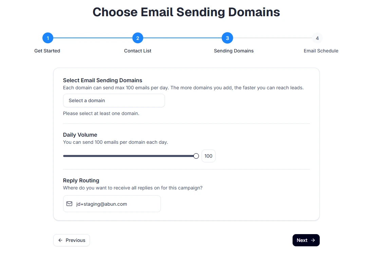The width and height of the screenshot is (373, 271).
Task: Click the step 3 circle icon
Action: tap(227, 38)
